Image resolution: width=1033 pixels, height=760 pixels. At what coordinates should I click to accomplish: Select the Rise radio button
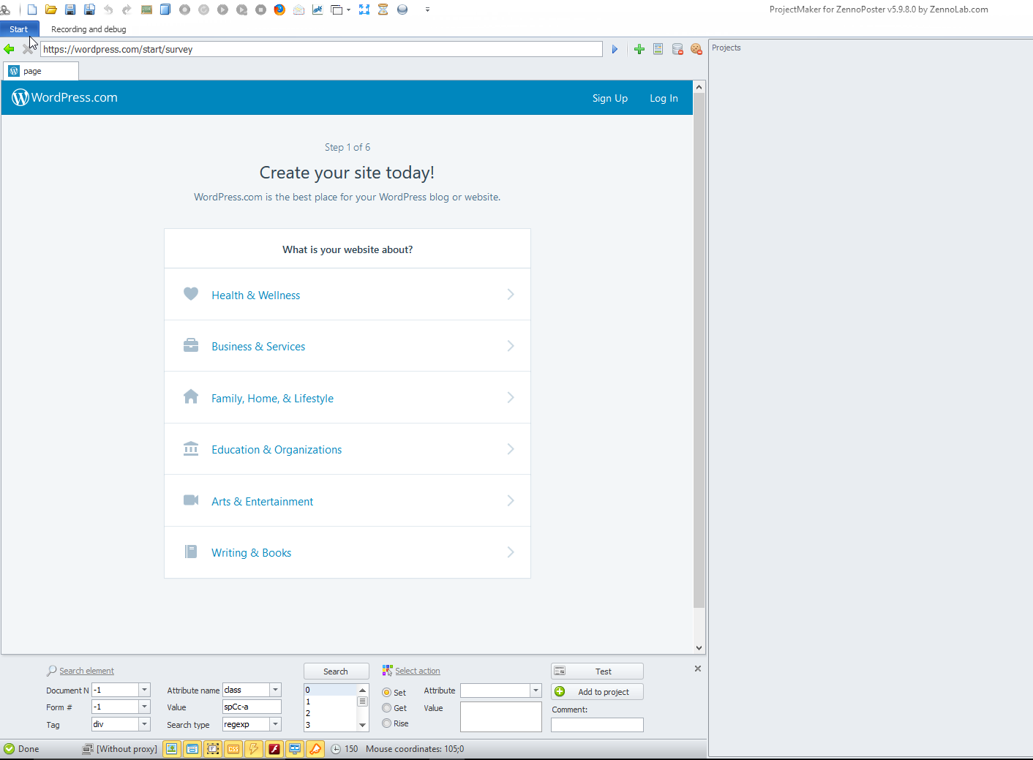point(387,723)
